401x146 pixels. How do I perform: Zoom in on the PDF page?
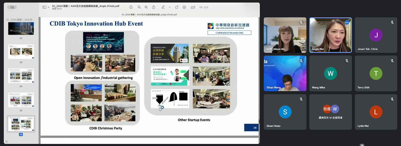(x=146, y=7)
